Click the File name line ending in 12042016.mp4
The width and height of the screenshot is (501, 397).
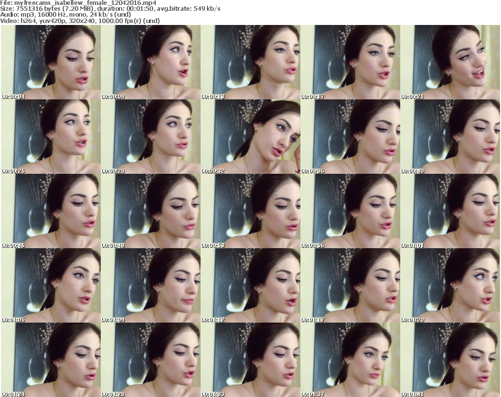click(78, 3)
